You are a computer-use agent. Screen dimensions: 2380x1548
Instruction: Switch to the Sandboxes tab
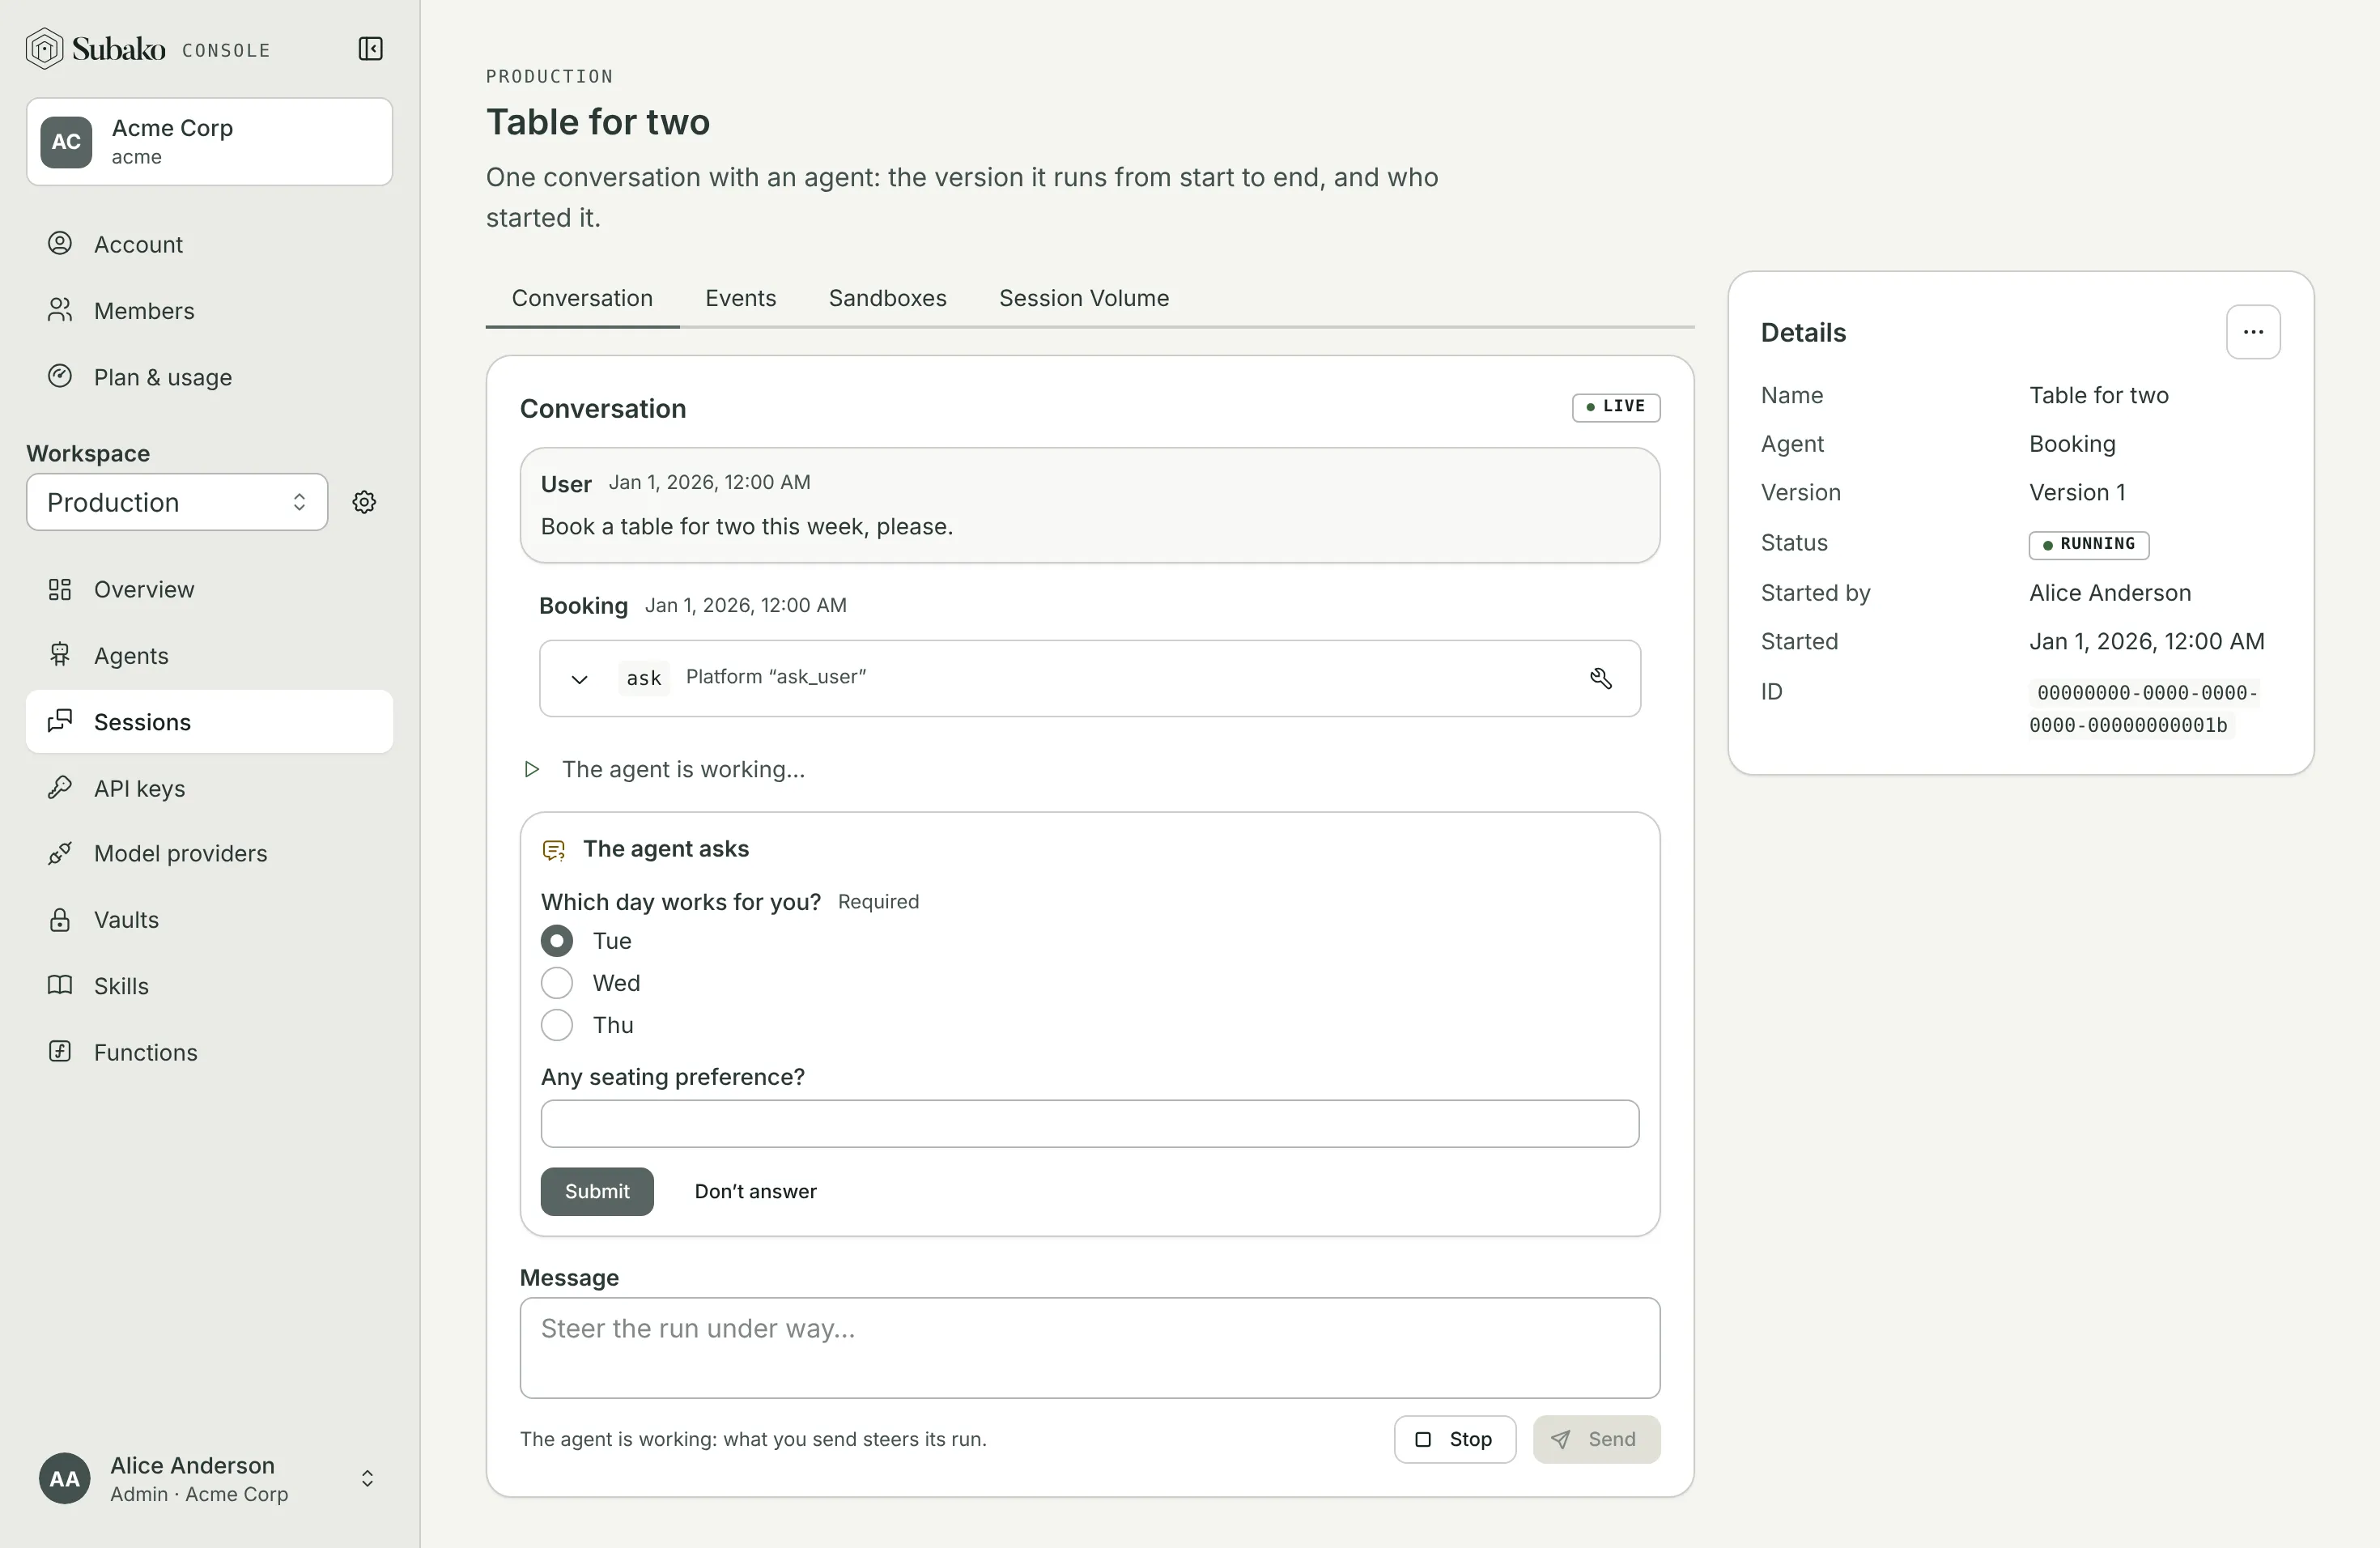[x=887, y=298]
